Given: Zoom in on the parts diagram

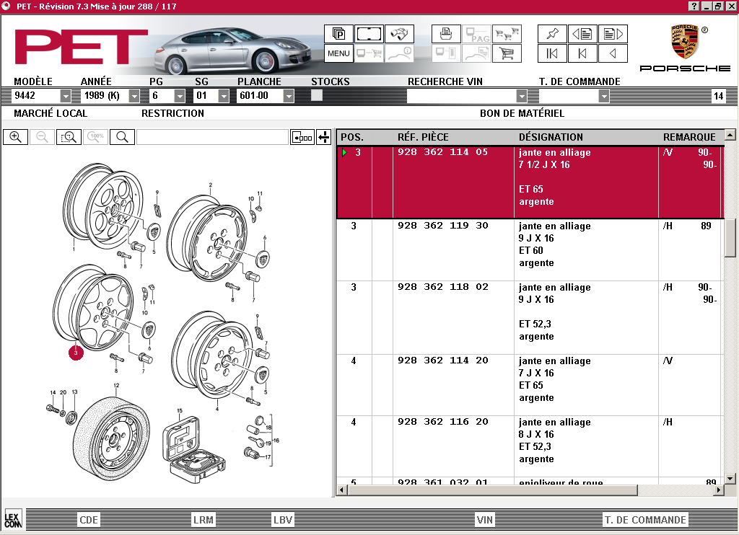Looking at the screenshot, I should (16, 137).
